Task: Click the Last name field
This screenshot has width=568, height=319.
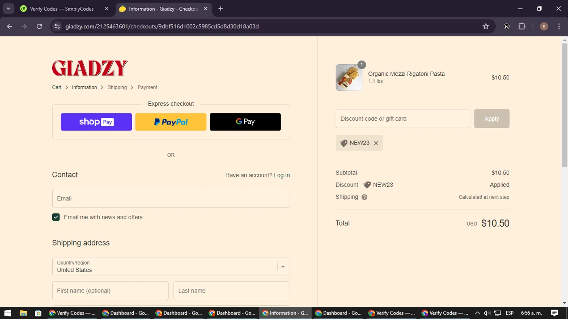Action: coord(232,291)
